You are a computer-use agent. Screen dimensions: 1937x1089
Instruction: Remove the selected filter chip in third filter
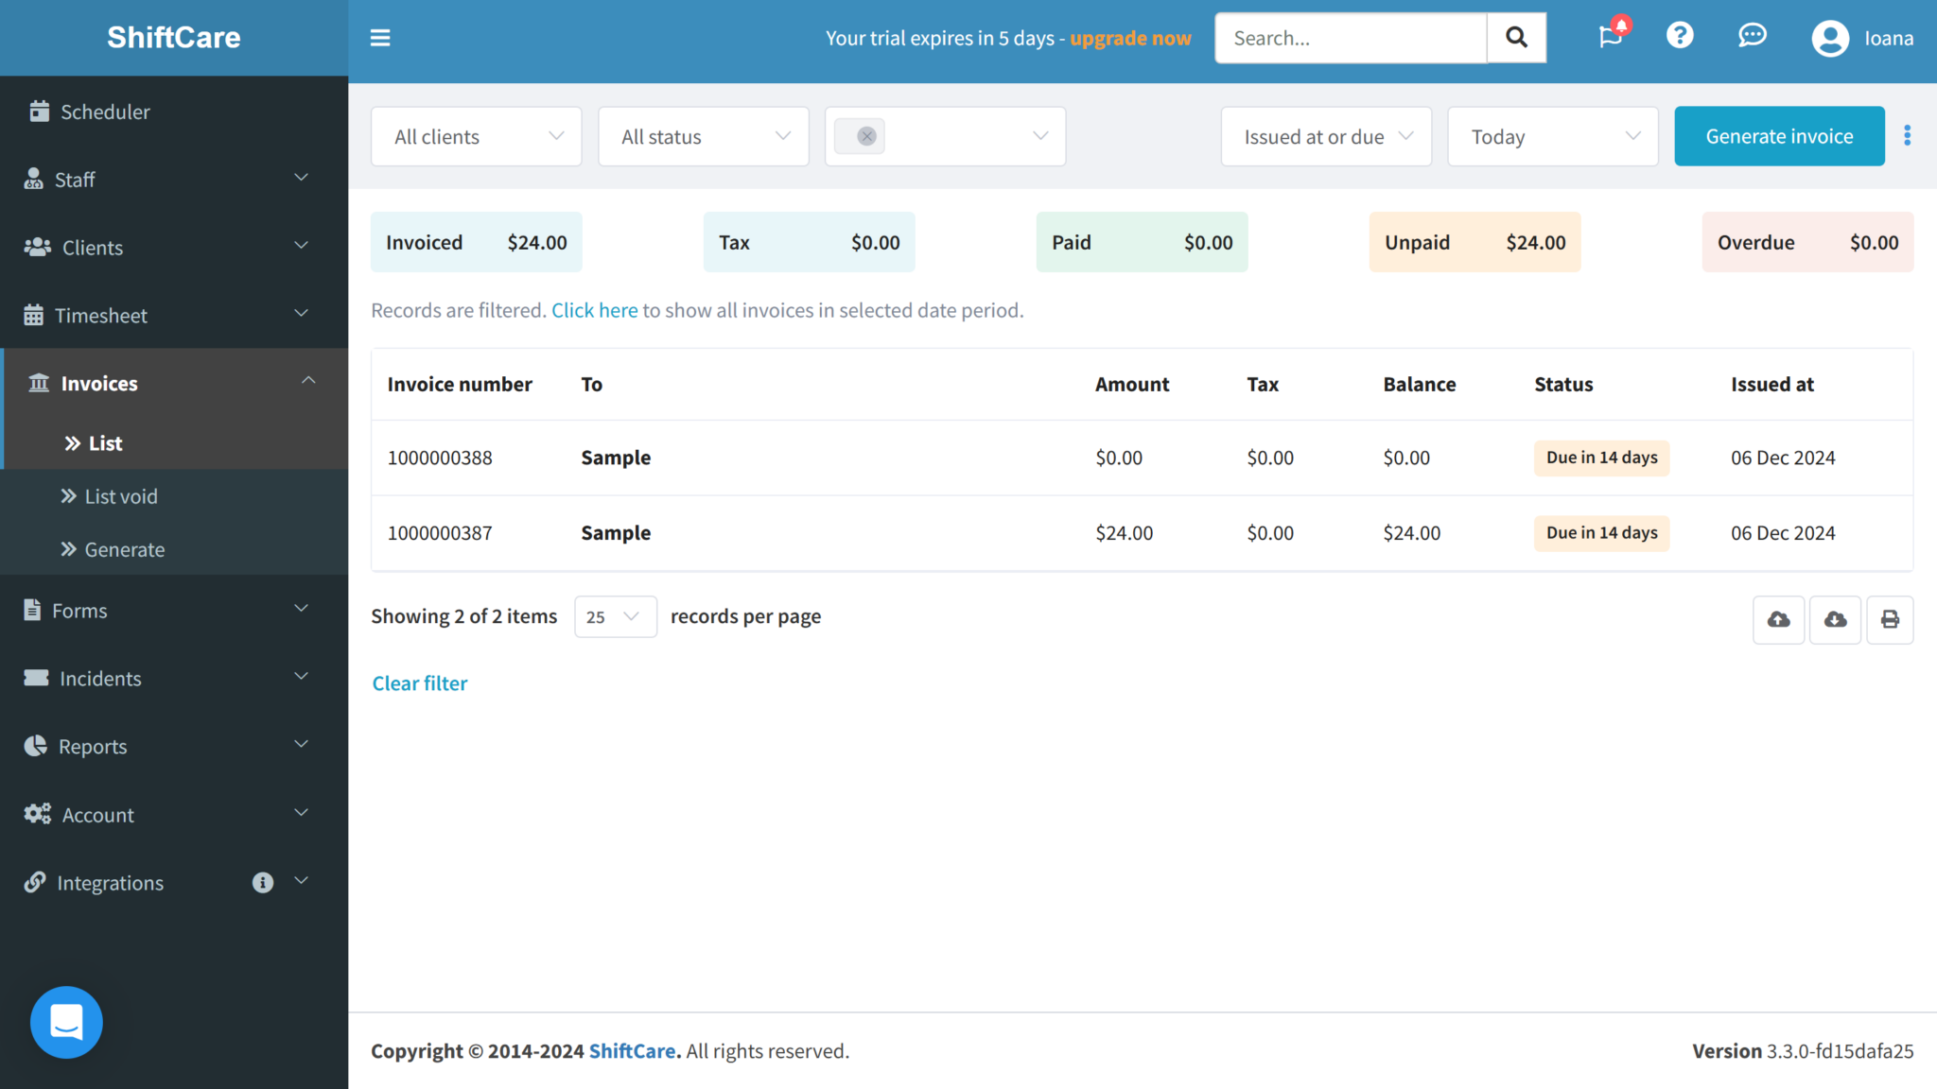tap(866, 136)
